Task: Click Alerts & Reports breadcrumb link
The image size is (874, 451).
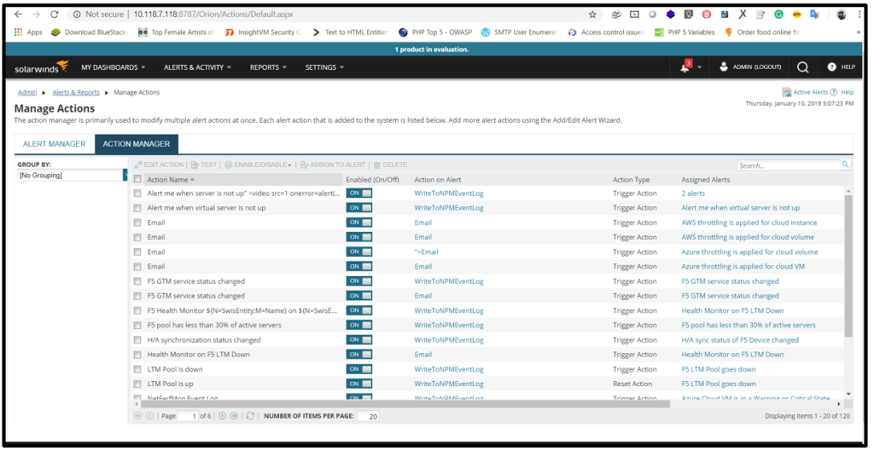Action: [76, 92]
